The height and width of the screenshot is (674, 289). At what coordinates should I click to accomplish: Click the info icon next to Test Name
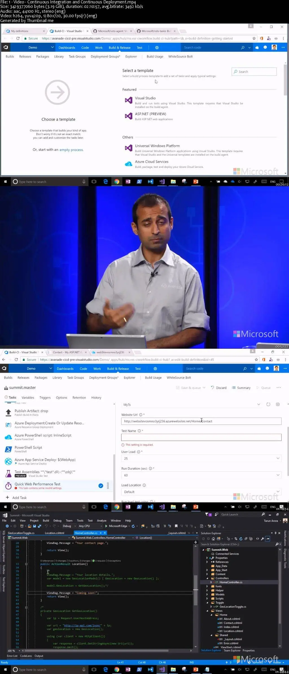click(x=139, y=431)
